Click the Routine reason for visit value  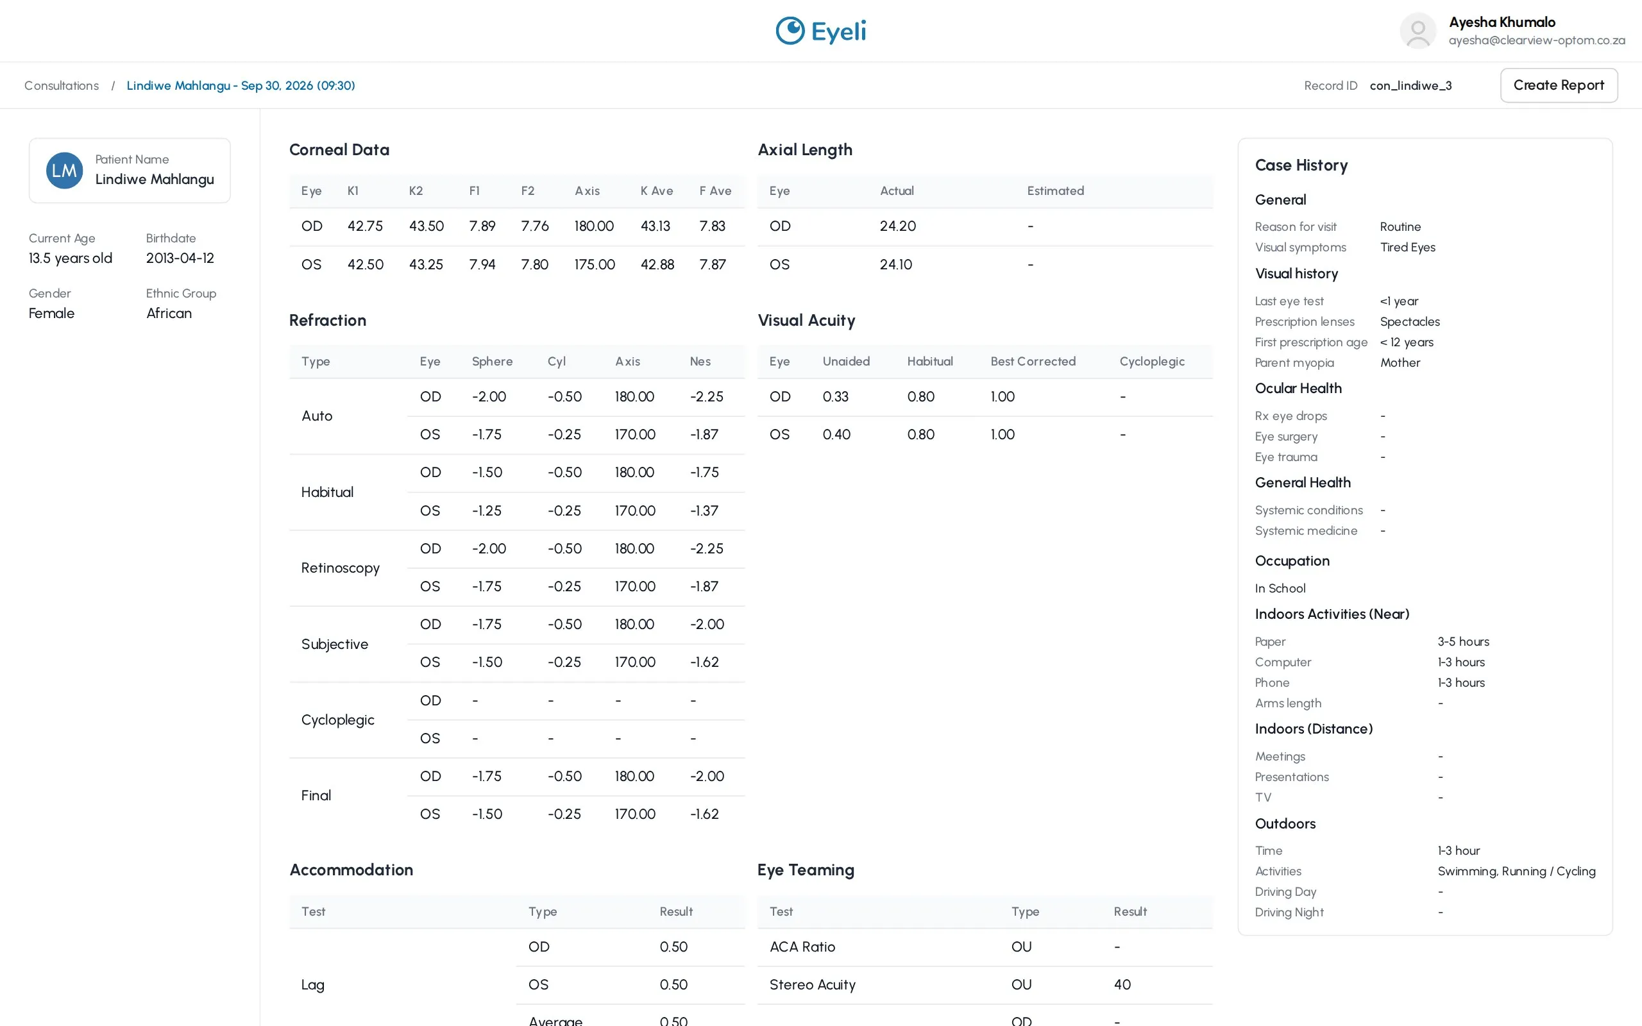pyautogui.click(x=1400, y=226)
